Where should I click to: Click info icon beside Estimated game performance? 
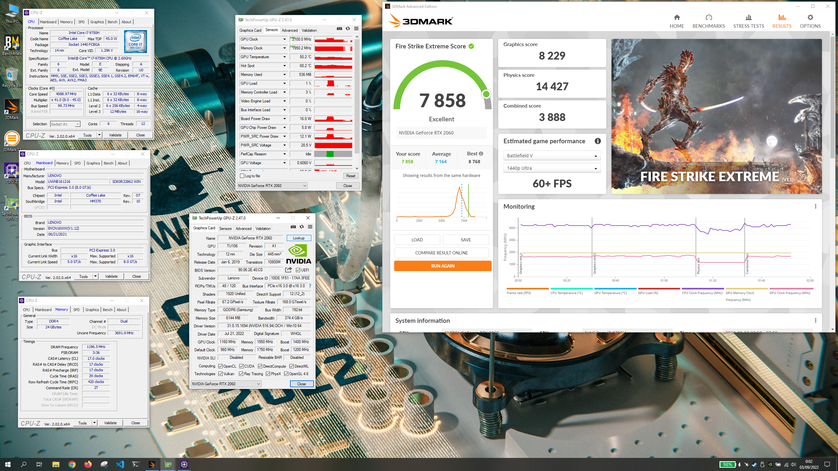click(598, 141)
